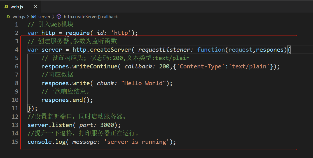Image resolution: width=313 pixels, height=158 pixels.
Task: Click the 'requestListener:' parameter hint
Action: pyautogui.click(x=166, y=50)
